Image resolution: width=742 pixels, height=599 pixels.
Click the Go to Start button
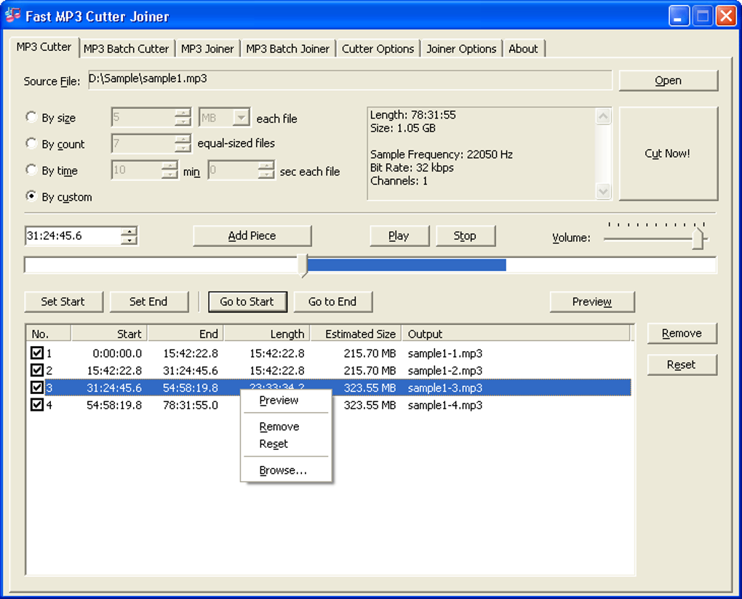247,302
